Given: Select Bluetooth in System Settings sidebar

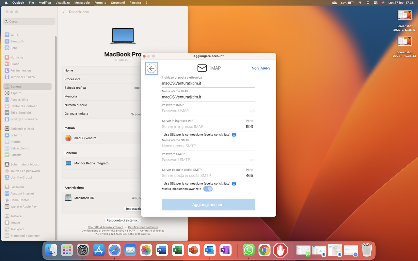Looking at the screenshot, I should pyautogui.click(x=27, y=41).
